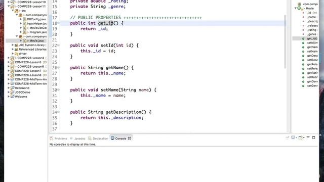Click the setDesc method icon in Outline
The width and height of the screenshot is (324, 182).
point(303,60)
